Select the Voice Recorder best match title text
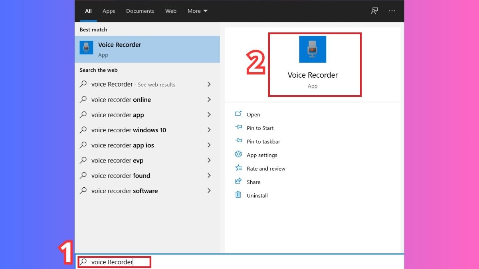479x269 pixels. click(120, 45)
